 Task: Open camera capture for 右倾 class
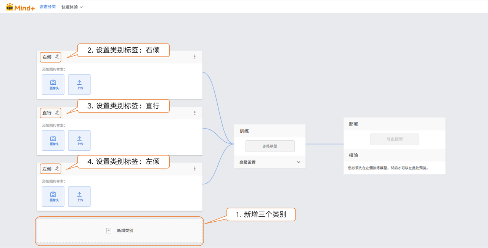(x=53, y=84)
